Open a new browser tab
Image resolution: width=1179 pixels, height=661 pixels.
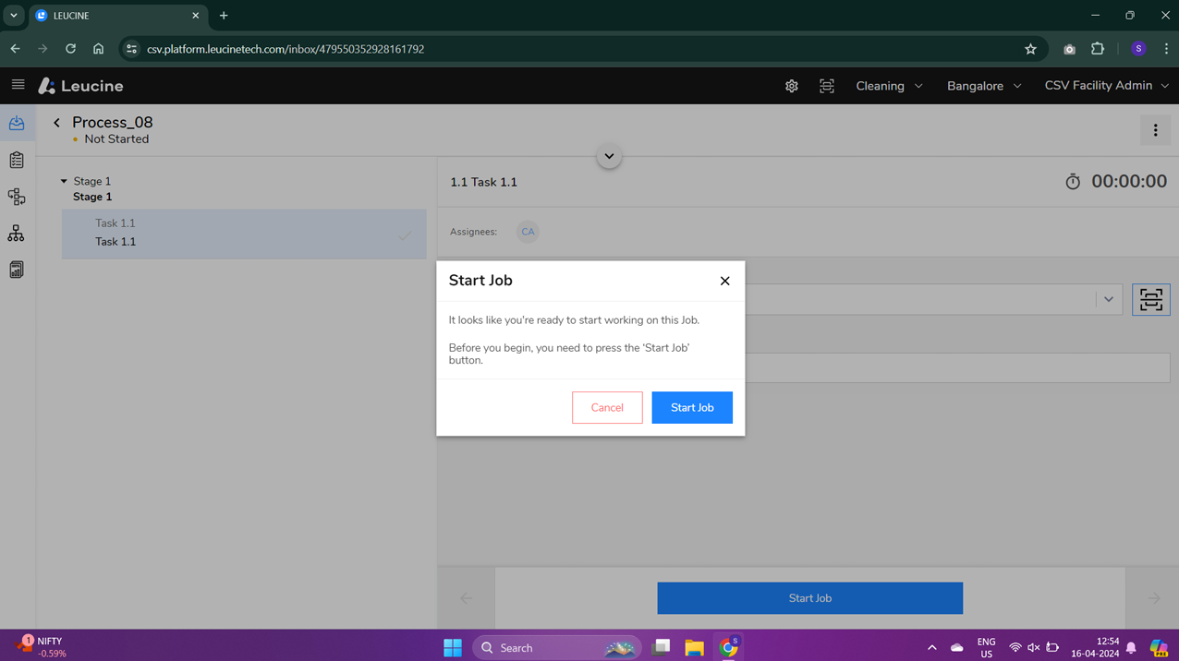(x=224, y=16)
